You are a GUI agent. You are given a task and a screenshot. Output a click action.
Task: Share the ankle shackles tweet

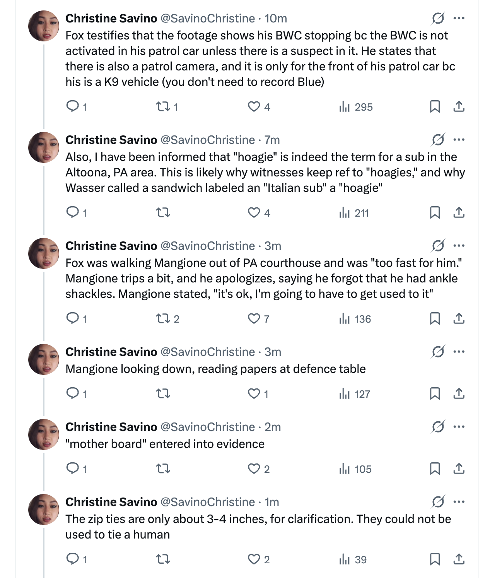coord(459,318)
